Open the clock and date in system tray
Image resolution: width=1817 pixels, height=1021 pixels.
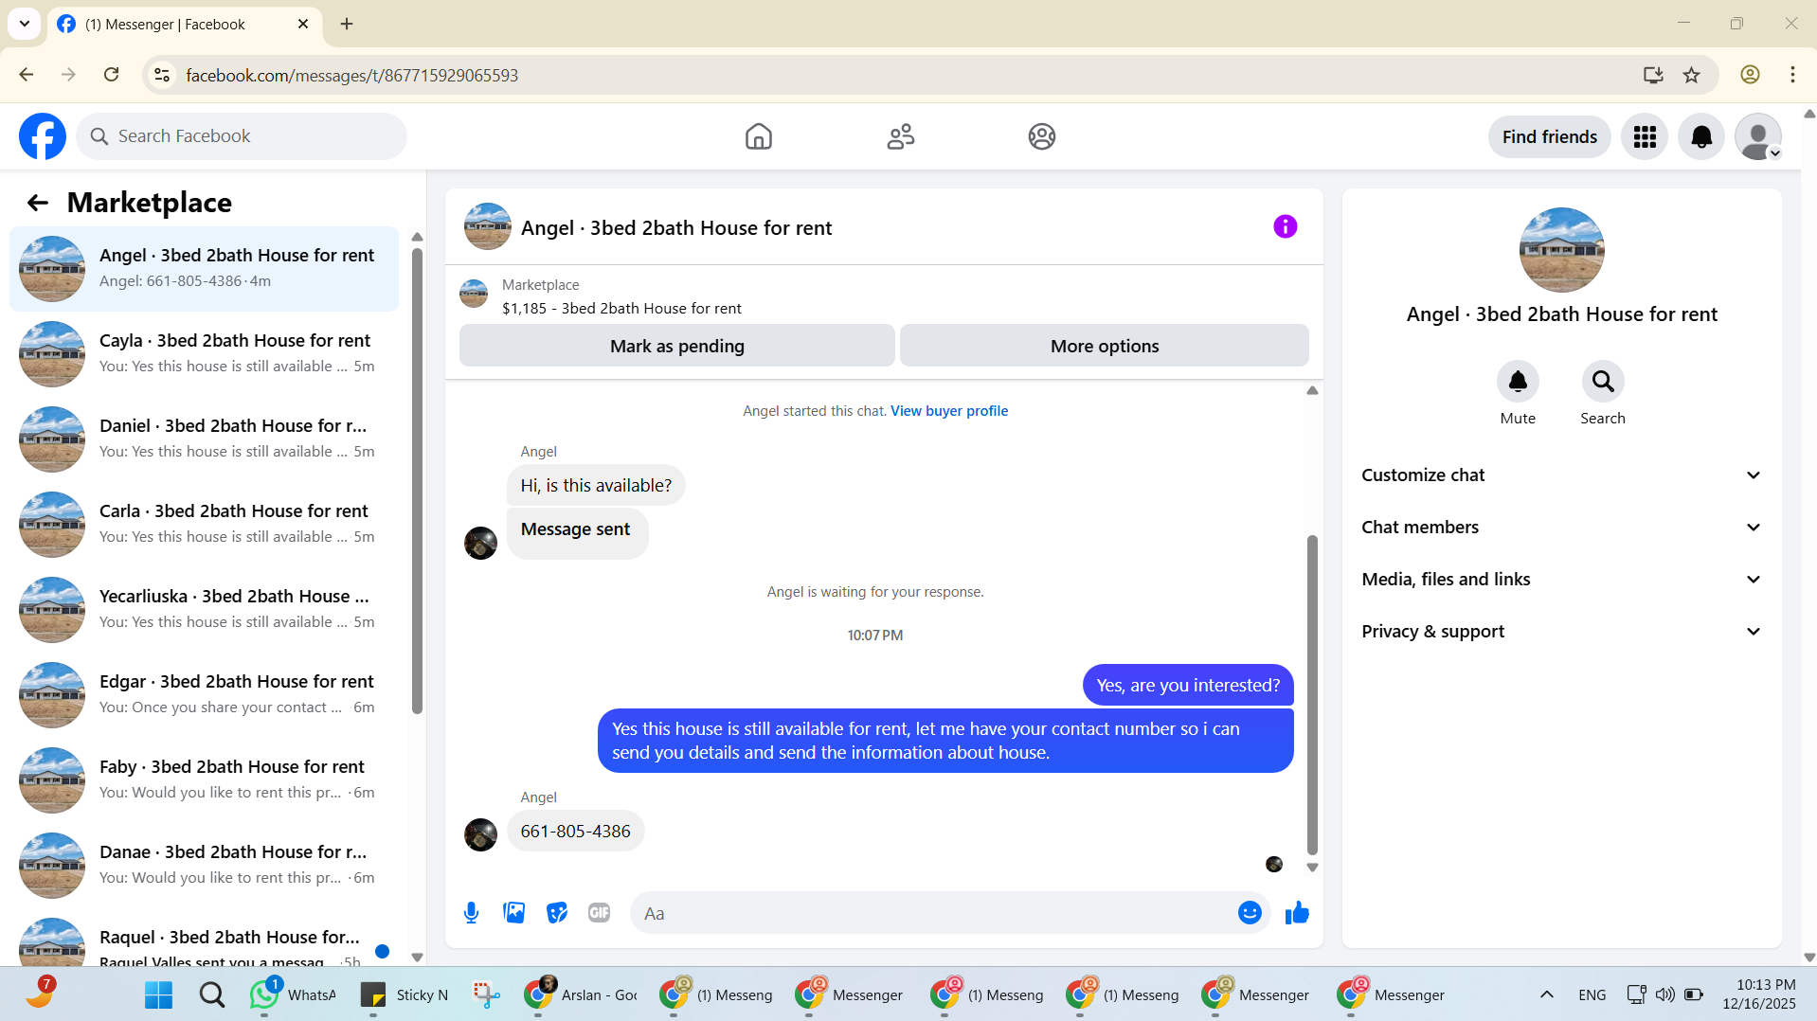pyautogui.click(x=1758, y=994)
